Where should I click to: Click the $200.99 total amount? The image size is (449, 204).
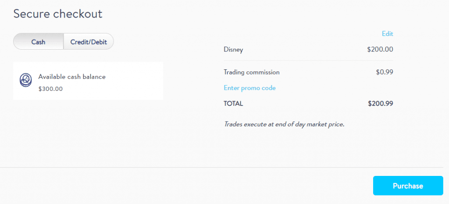pyautogui.click(x=381, y=104)
